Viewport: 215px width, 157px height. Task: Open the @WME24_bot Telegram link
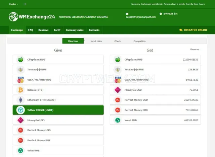click(x=170, y=14)
